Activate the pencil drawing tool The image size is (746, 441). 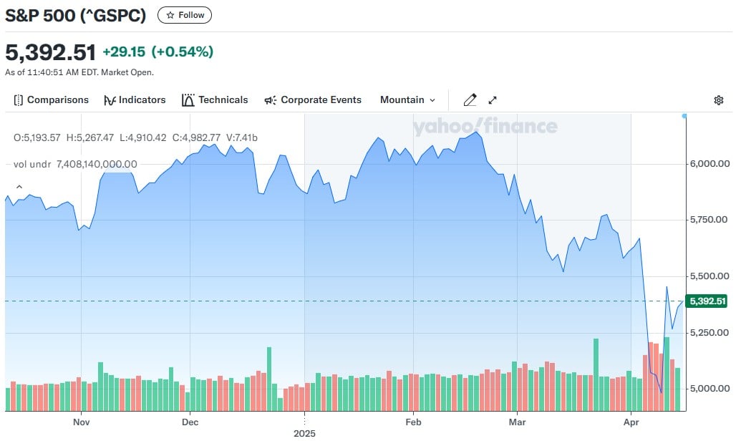pos(470,100)
